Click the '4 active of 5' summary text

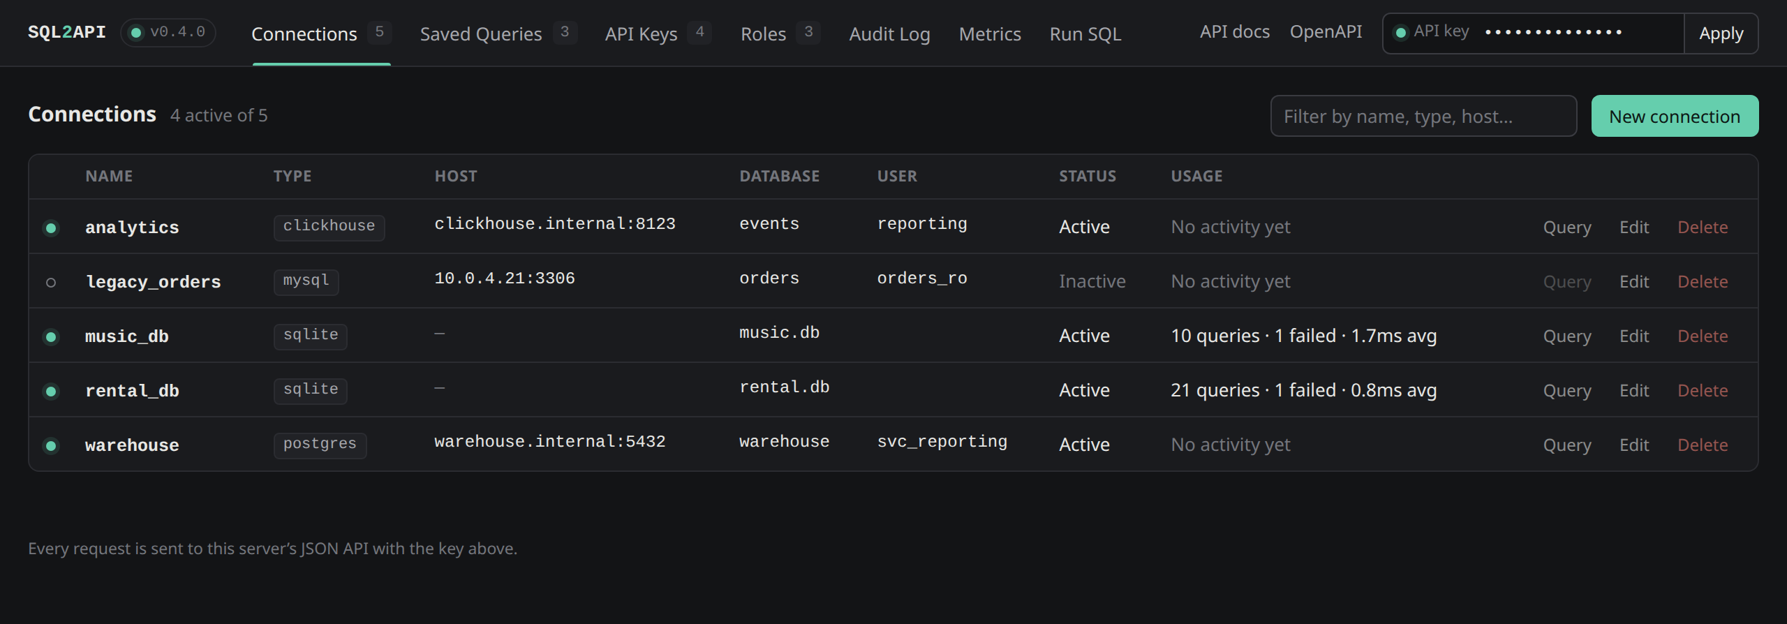[219, 116]
